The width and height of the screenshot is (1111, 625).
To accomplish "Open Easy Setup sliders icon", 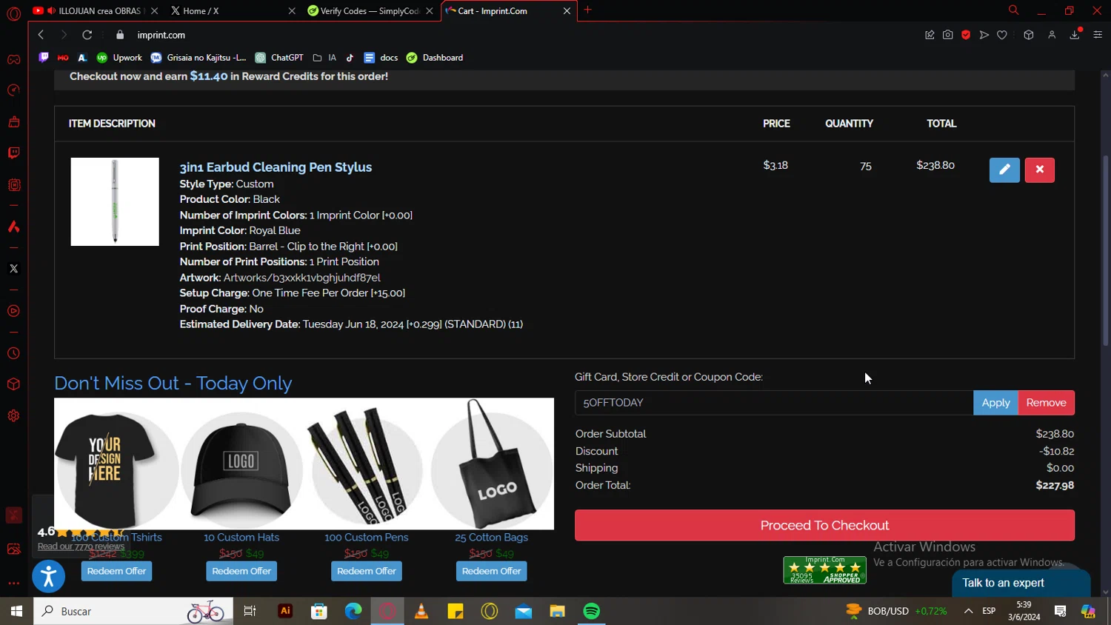I will pos(1098,35).
